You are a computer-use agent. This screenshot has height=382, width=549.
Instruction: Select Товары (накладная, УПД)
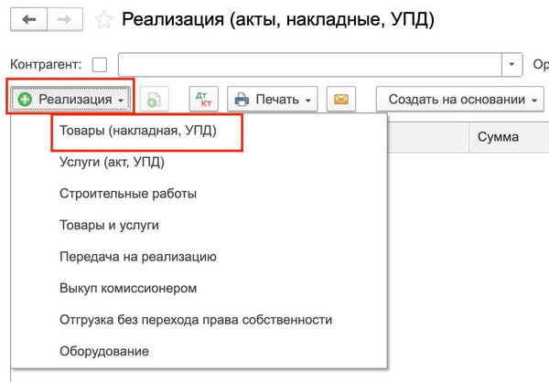click(x=138, y=132)
